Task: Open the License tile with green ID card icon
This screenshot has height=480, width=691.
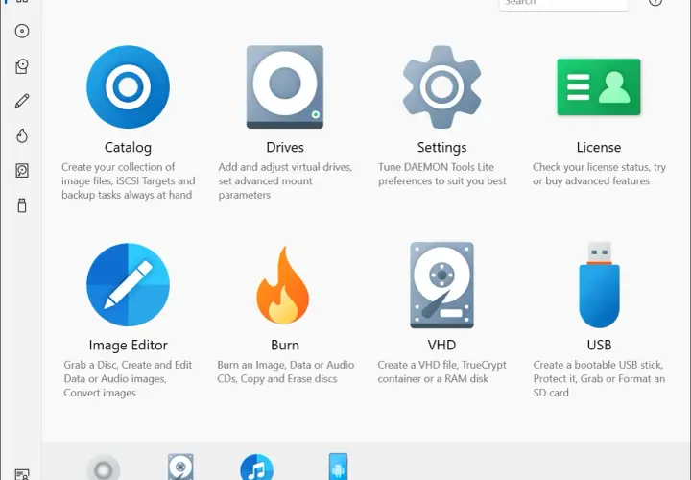Action: [x=599, y=87]
